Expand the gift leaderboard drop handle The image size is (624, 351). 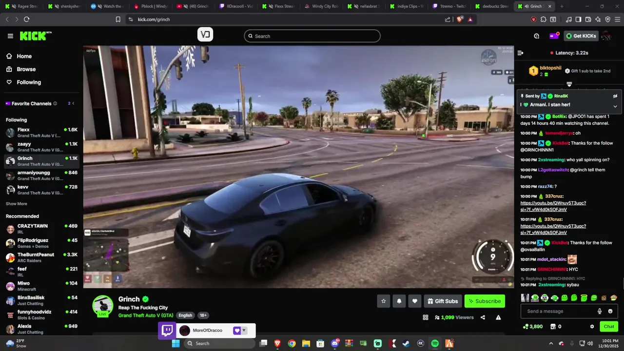click(x=569, y=84)
